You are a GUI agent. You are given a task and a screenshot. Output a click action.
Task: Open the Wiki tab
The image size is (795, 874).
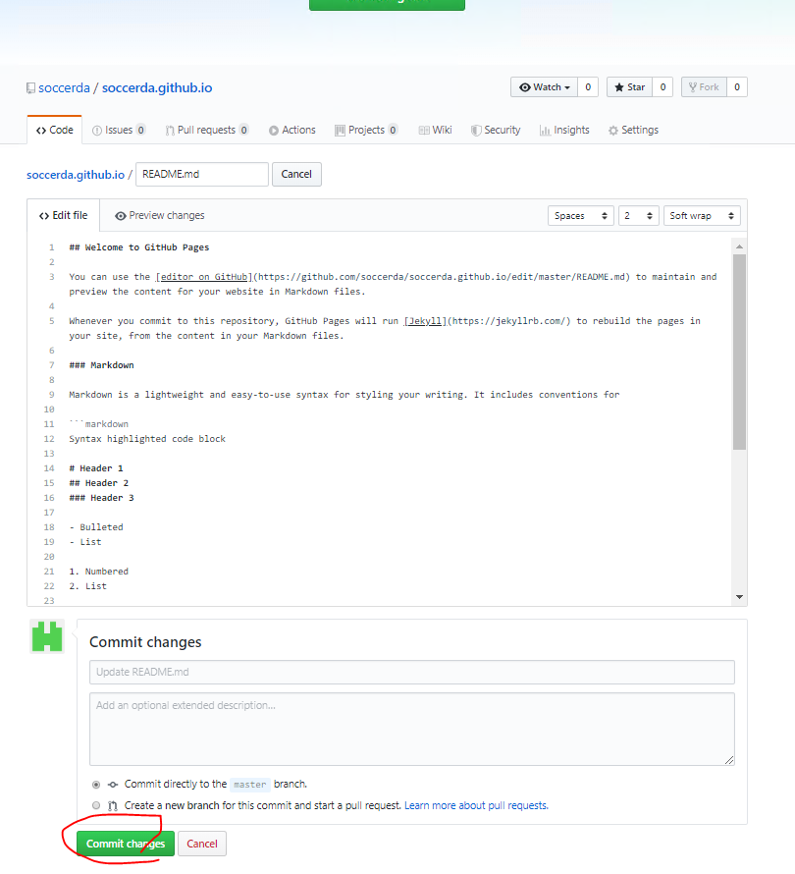point(435,130)
